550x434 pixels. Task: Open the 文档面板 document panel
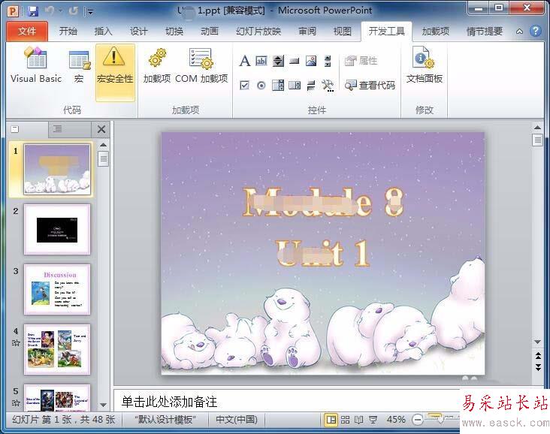[425, 66]
